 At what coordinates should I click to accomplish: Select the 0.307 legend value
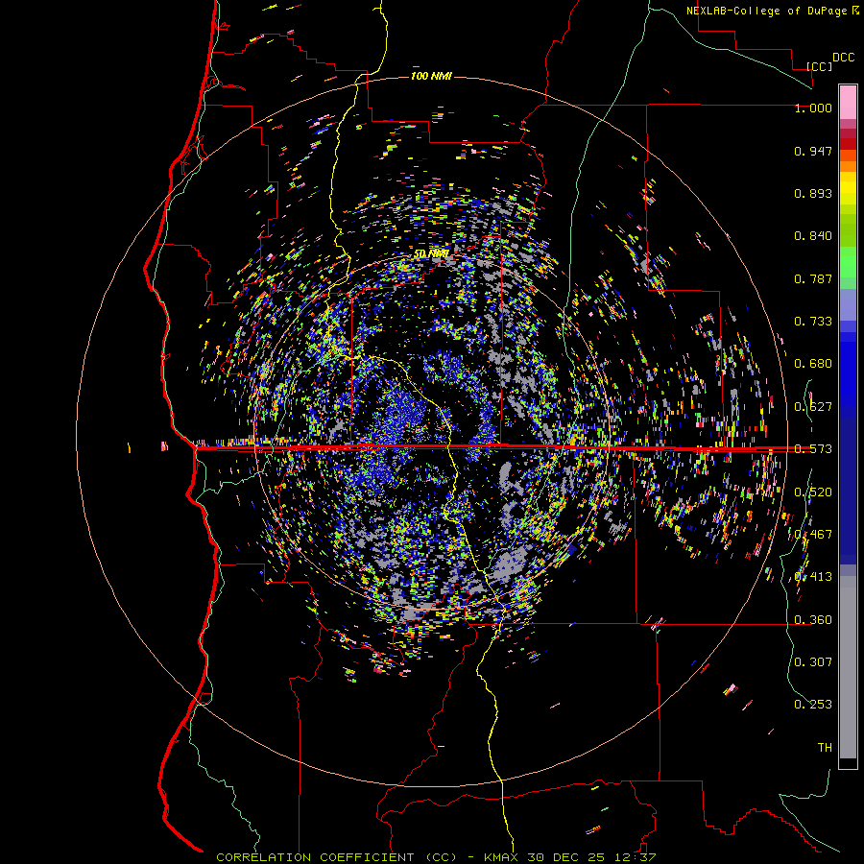click(x=813, y=661)
